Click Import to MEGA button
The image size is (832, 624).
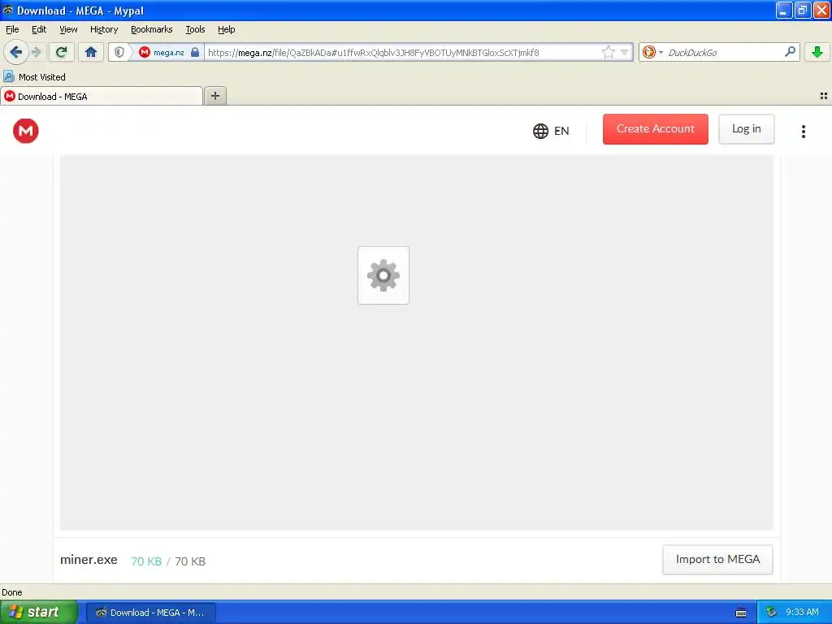(x=717, y=559)
